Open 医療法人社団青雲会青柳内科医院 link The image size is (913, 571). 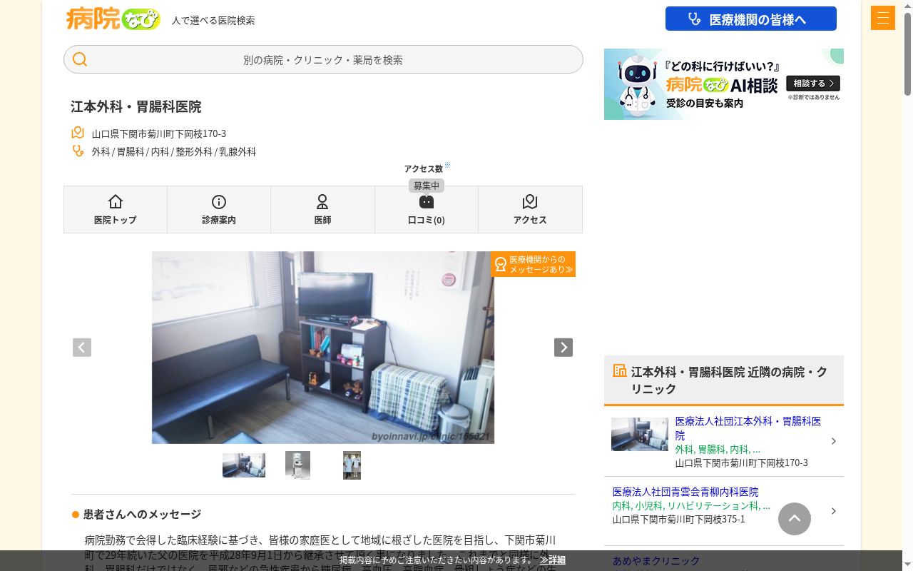click(x=685, y=492)
